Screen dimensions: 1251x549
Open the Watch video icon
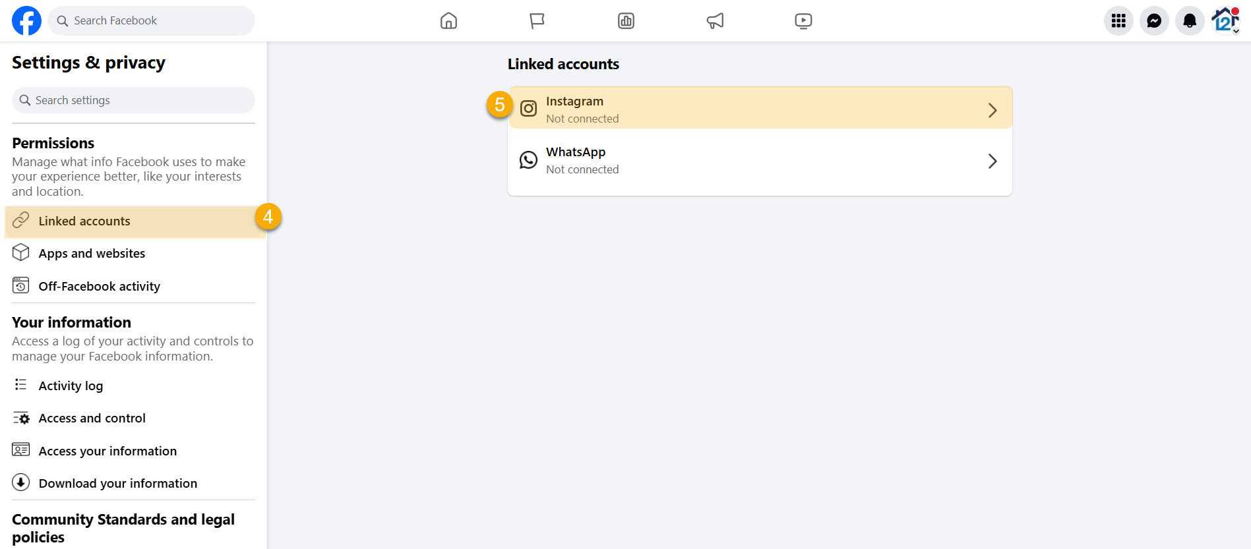click(x=803, y=21)
